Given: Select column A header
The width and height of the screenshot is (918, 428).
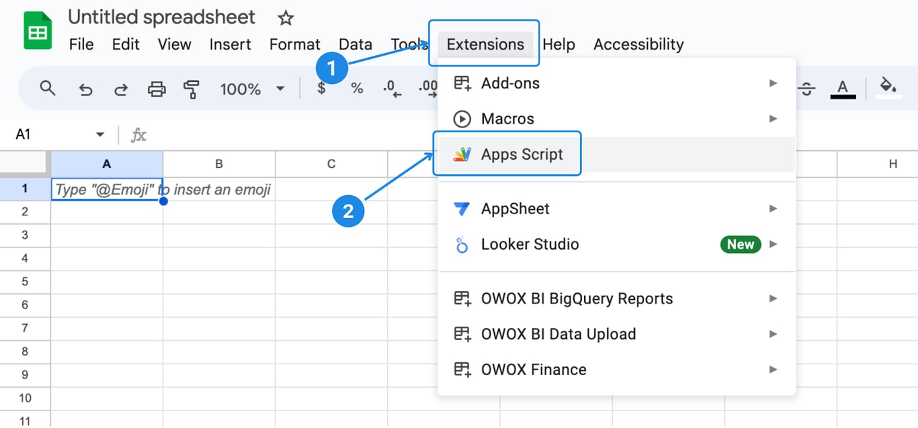Looking at the screenshot, I should click(107, 164).
